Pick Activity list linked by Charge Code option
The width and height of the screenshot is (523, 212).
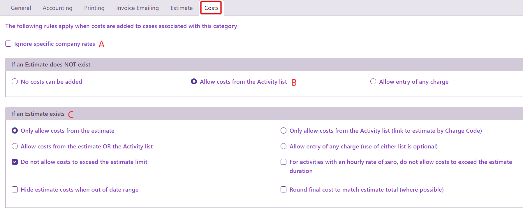point(283,131)
